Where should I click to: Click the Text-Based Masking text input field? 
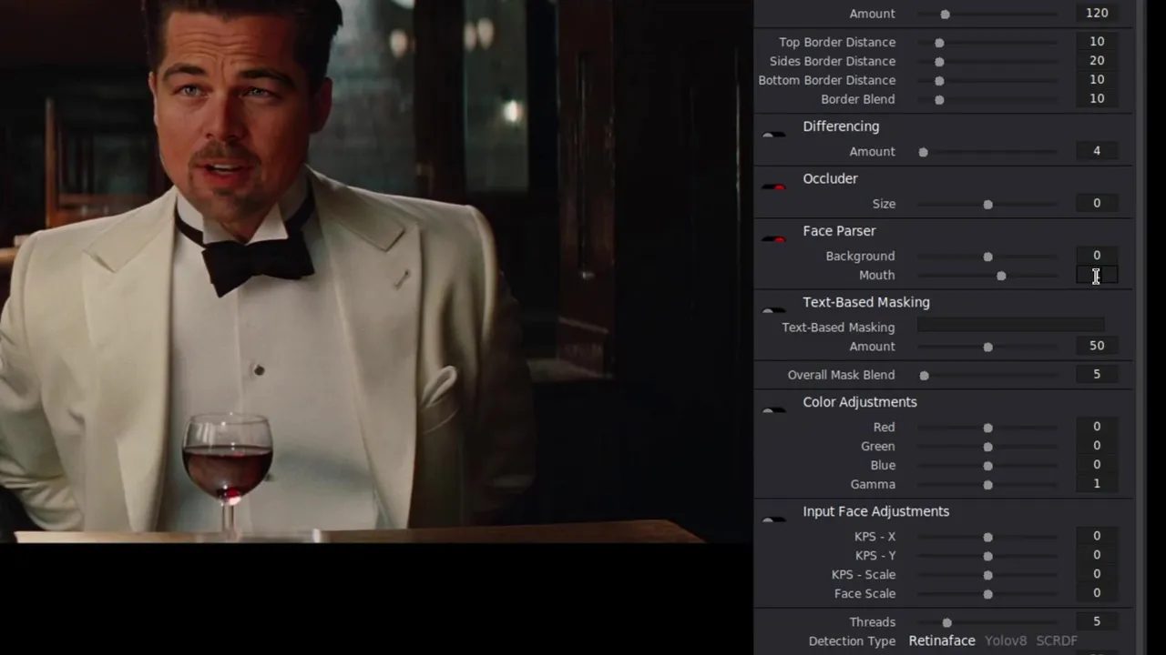1010,326
